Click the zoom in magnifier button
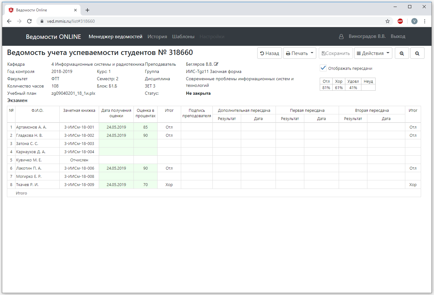434x295 pixels. 401,53
